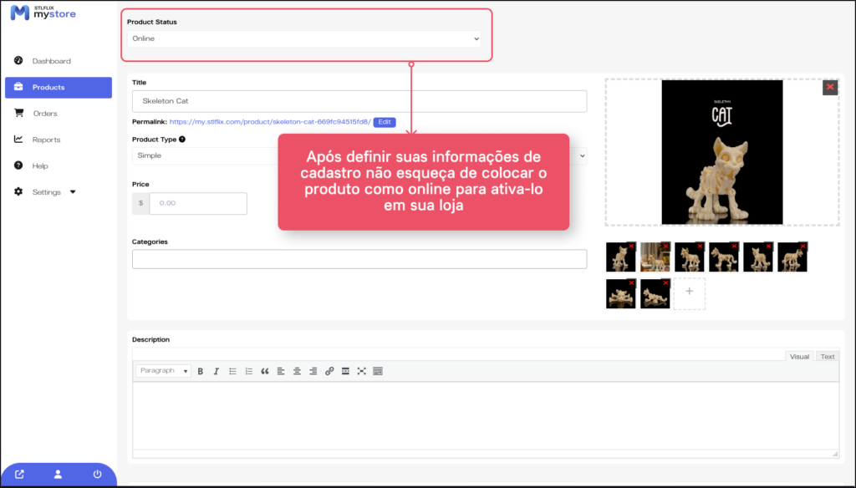Expand the Paragraph format dropdown
Screen dimensions: 856x488
(x=163, y=371)
